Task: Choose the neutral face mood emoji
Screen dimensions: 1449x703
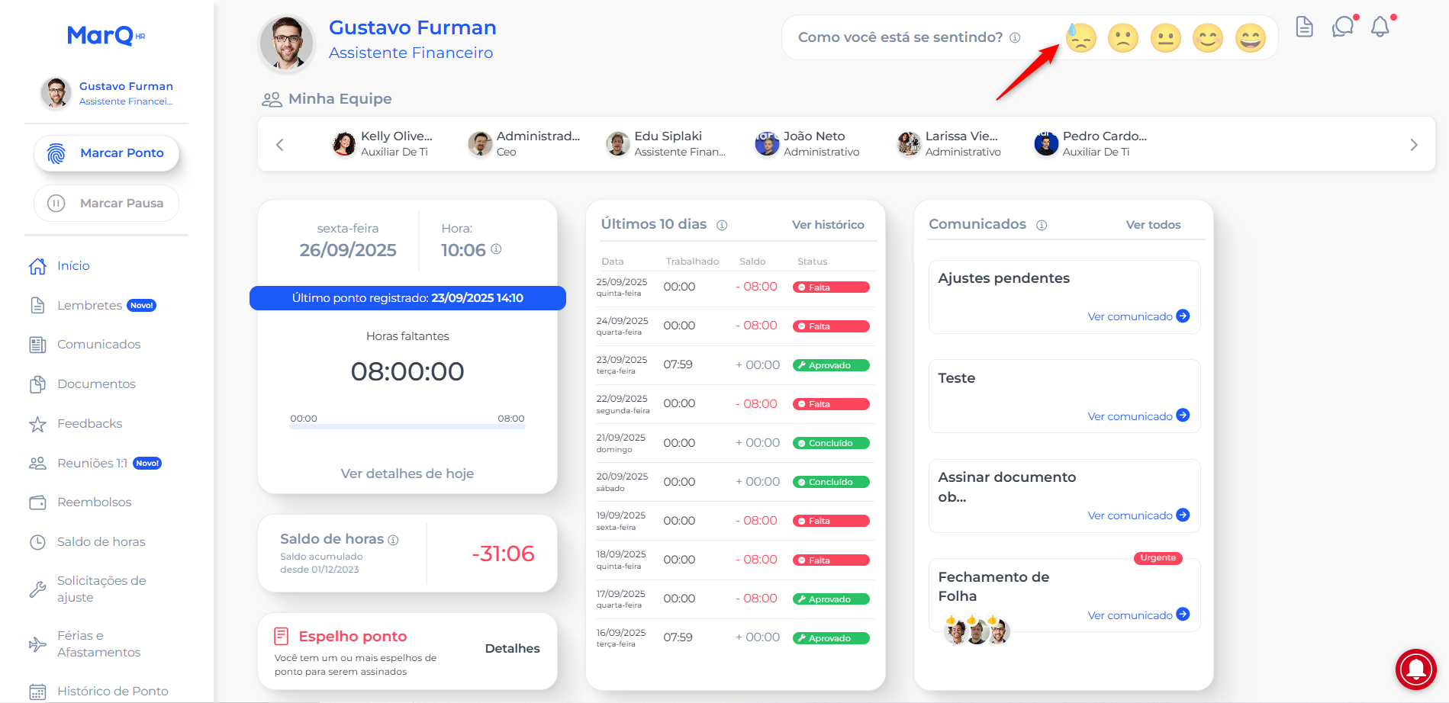Action: click(x=1165, y=37)
